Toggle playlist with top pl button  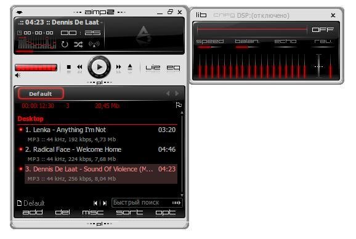99,82
